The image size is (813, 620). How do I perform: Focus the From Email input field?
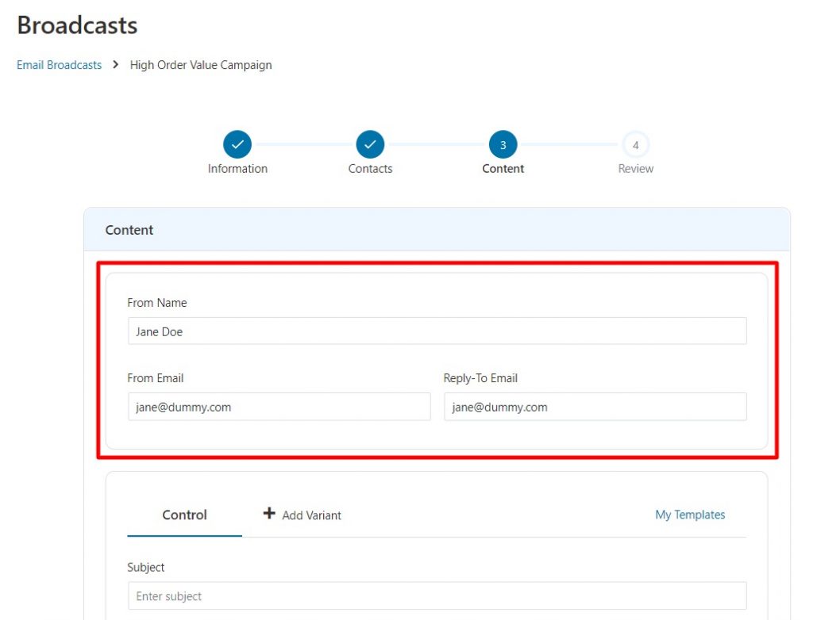click(x=279, y=407)
